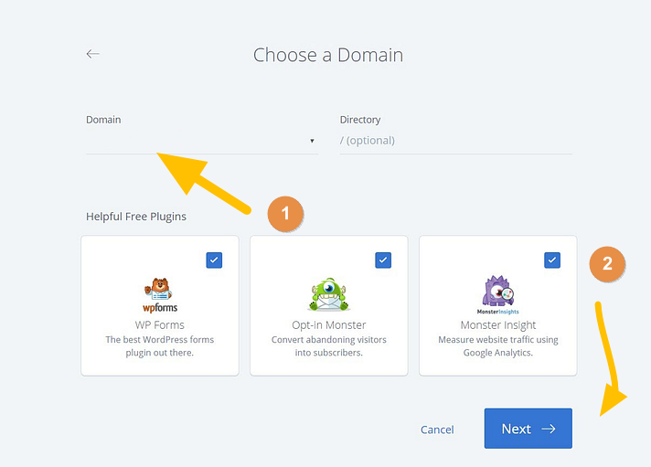Click the purple MonsterInsights mascot icon
The width and height of the screenshot is (651, 467).
[497, 294]
